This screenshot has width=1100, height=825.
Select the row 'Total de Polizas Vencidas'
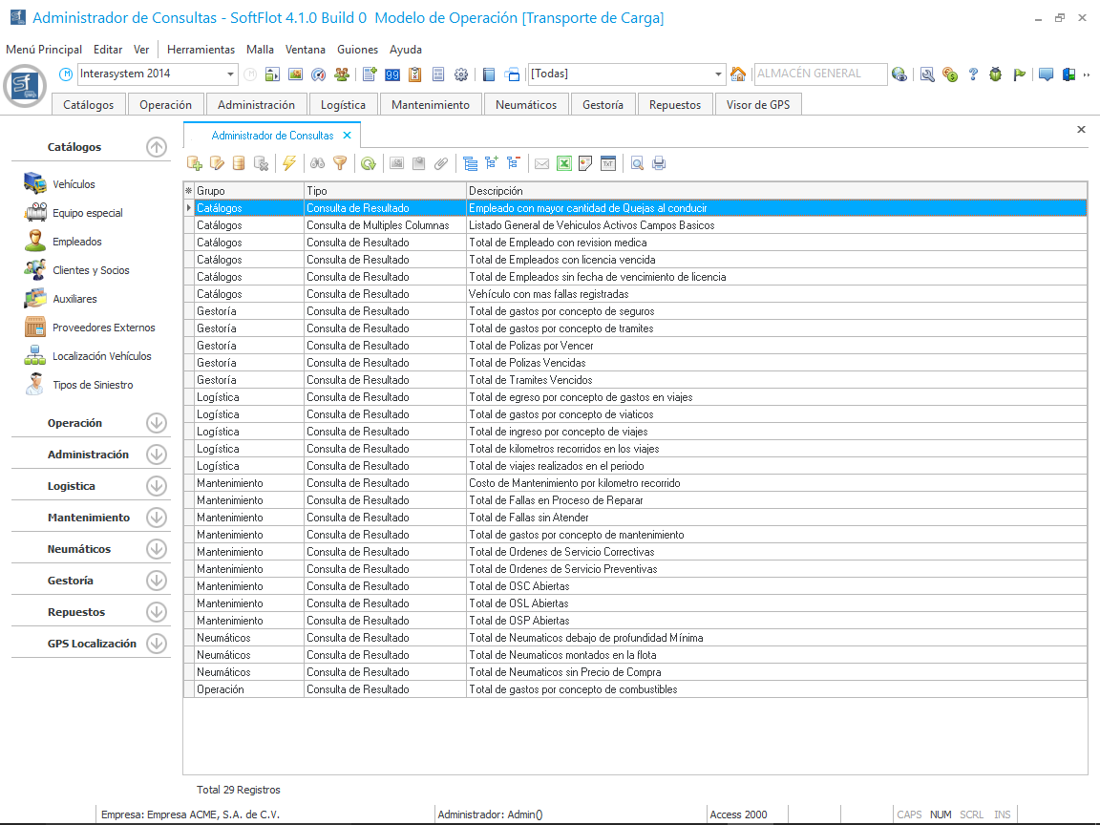[527, 363]
